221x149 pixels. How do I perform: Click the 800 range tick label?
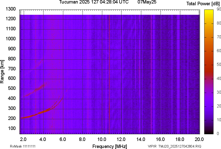tap(12, 59)
